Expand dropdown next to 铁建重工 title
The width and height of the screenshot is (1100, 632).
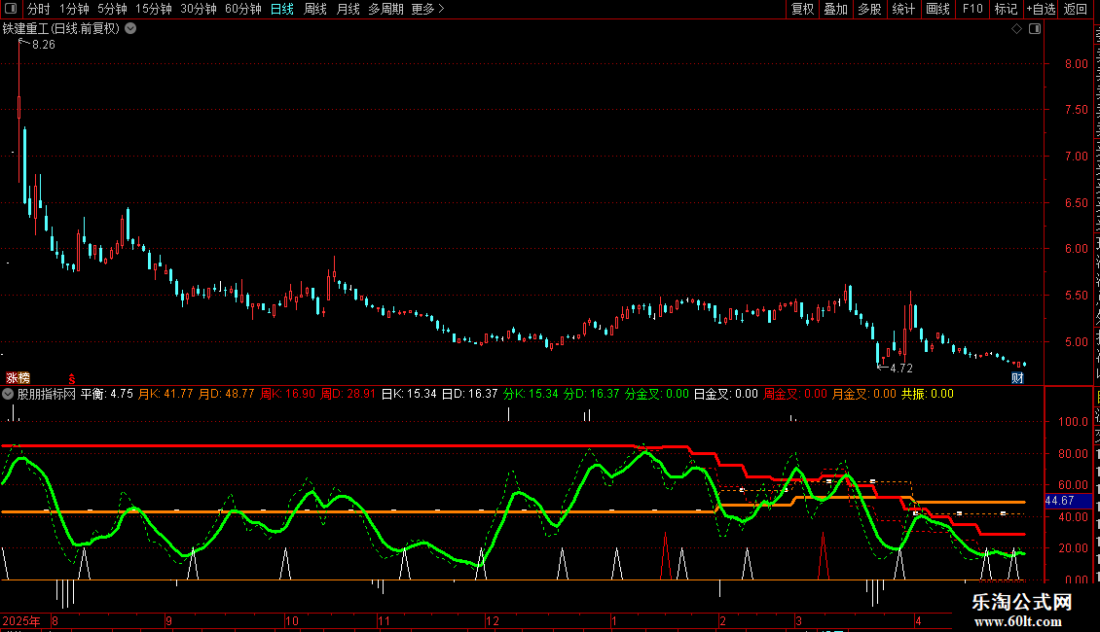(x=130, y=29)
